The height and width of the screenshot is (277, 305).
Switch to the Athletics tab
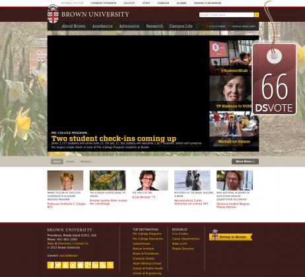[x=86, y=162]
